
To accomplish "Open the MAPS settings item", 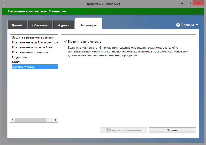I will click(35, 62).
